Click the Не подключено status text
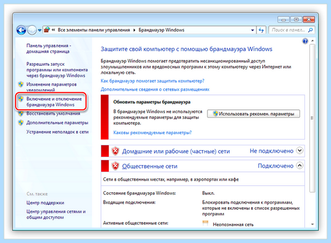 point(271,151)
